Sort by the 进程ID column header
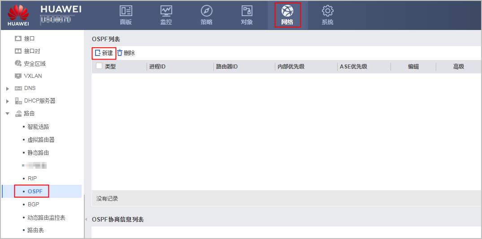 pos(157,67)
